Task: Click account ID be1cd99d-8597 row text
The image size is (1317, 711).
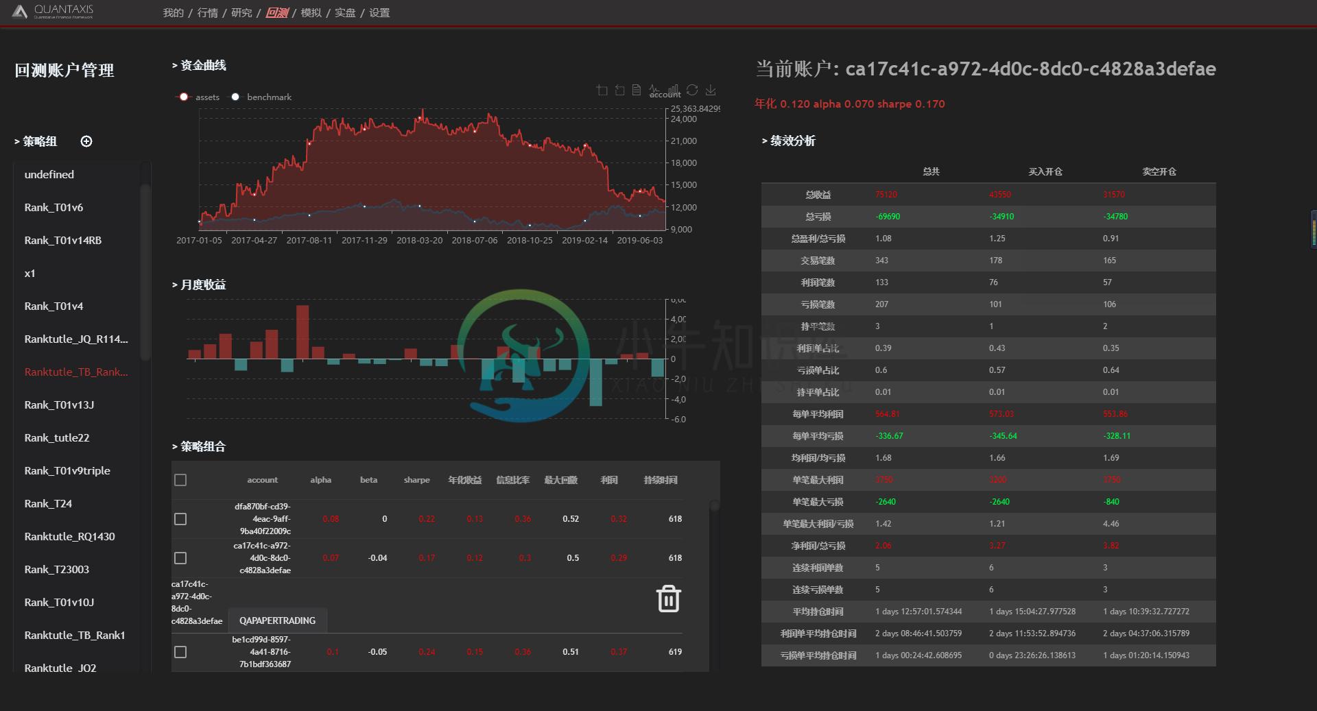Action: point(262,652)
